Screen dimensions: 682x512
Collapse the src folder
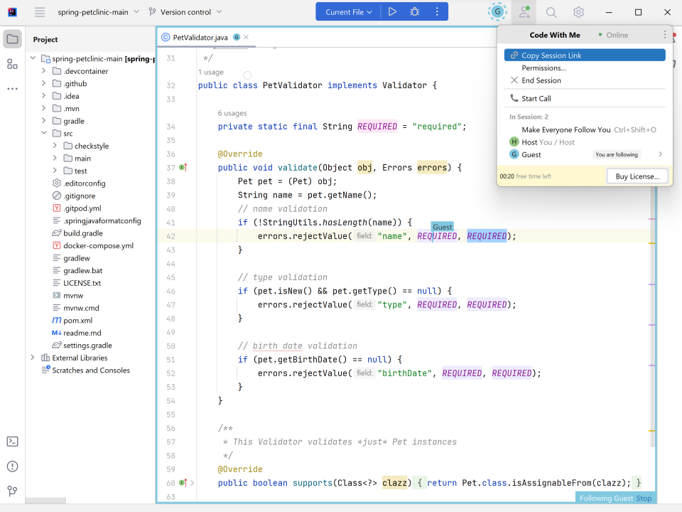click(43, 133)
